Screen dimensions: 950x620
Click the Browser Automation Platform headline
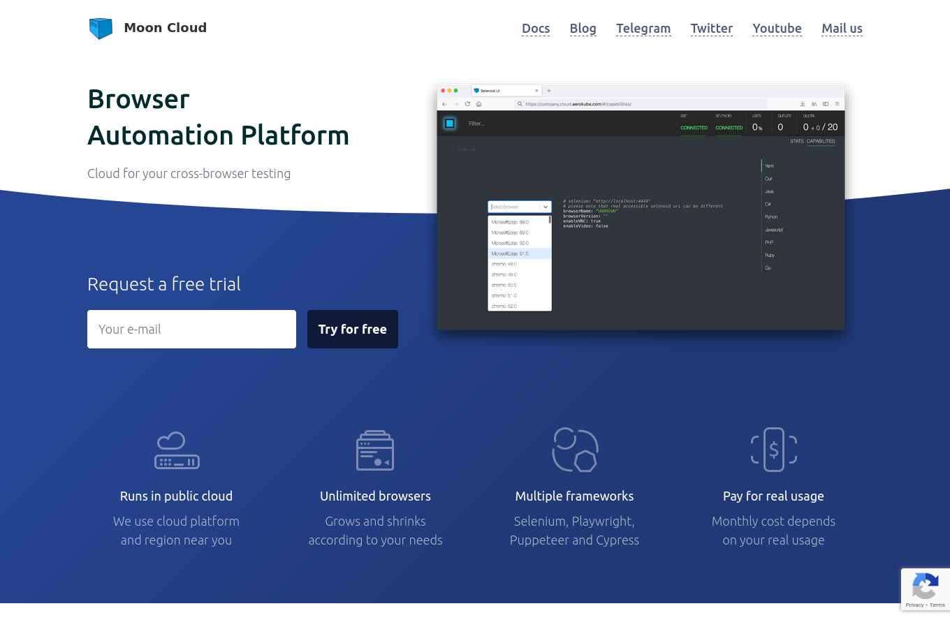click(218, 117)
